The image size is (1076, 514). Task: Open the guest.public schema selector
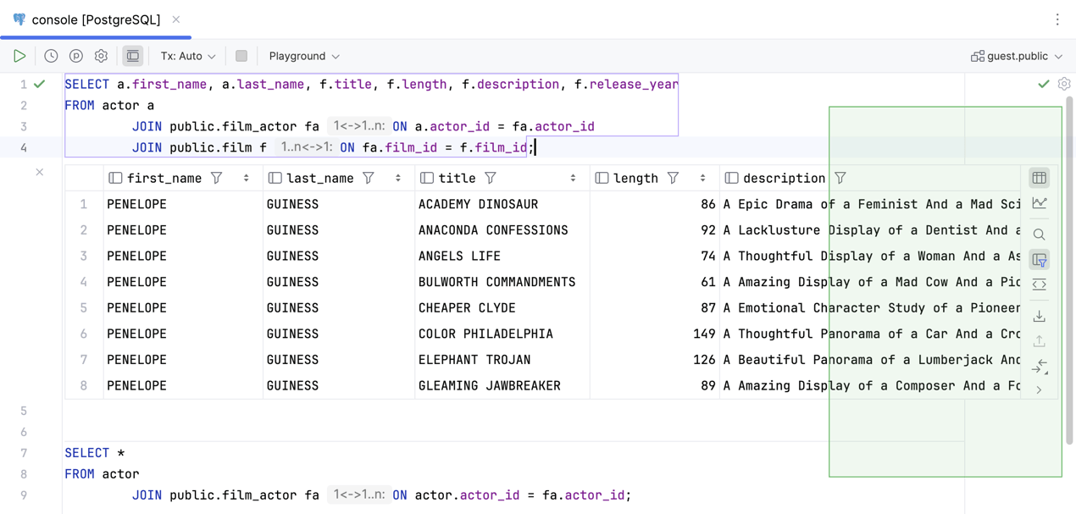point(1017,56)
